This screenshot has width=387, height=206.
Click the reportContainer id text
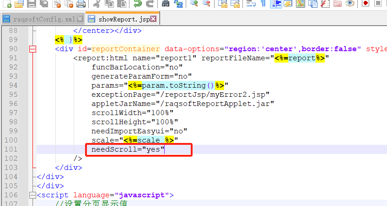(x=126, y=49)
